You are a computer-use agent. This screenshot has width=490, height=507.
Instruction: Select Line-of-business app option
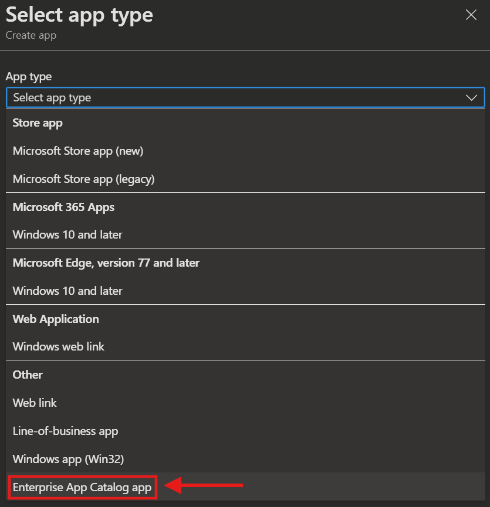[245, 431]
